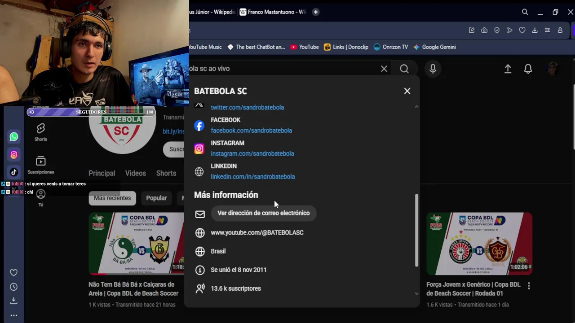Open the facebook.com/sandrobatebola link
The width and height of the screenshot is (575, 323).
click(251, 131)
